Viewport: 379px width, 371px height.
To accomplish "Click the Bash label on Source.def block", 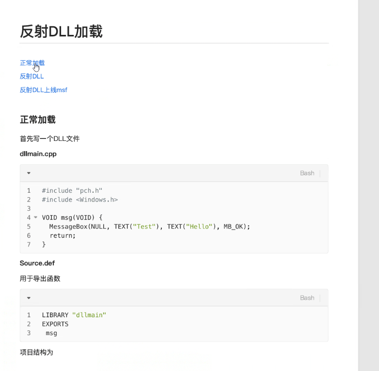I will (x=307, y=298).
